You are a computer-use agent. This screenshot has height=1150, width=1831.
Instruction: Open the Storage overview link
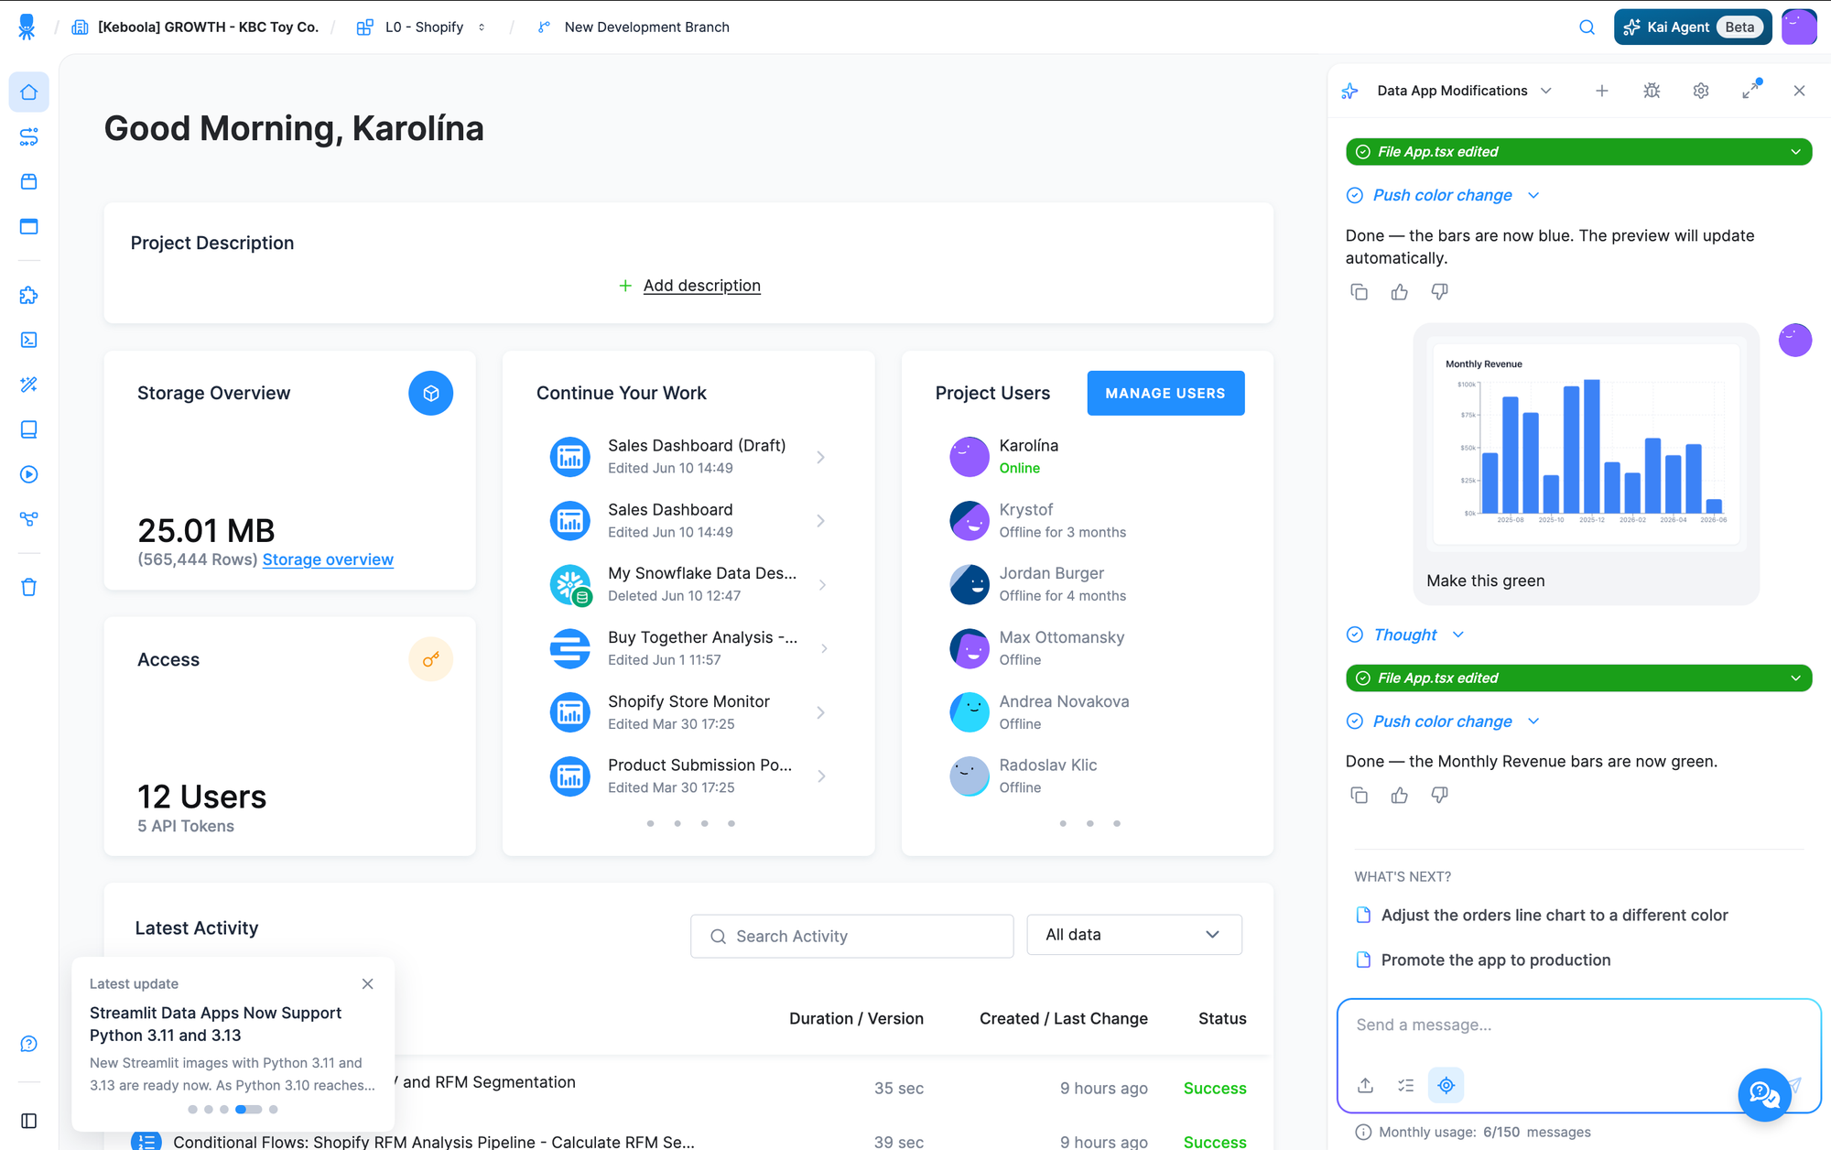point(328,559)
